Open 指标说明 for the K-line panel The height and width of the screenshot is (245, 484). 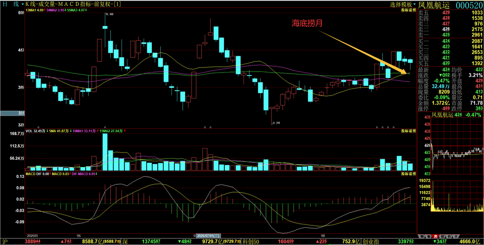tap(408, 10)
